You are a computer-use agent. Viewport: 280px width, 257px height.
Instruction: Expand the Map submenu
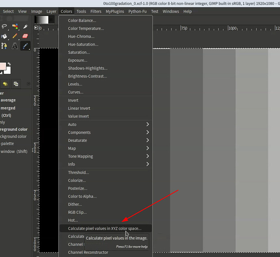click(x=106, y=148)
